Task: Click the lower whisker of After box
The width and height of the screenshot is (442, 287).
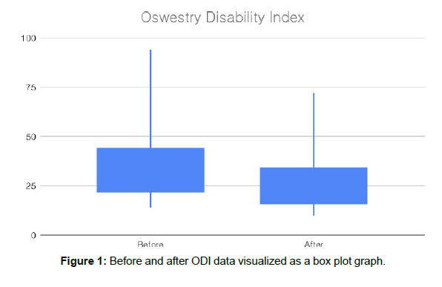Action: [x=314, y=210]
